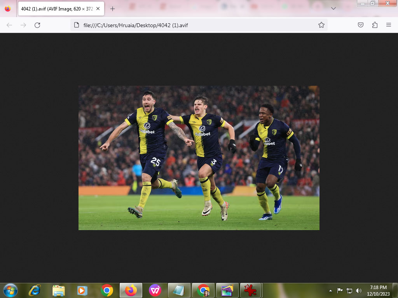Expand the List all tabs dropdown
This screenshot has width=398, height=298.
[333, 9]
